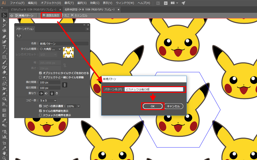Check スウォッチの境界を表示 checkbox
257x160 pixels.
click(40, 115)
